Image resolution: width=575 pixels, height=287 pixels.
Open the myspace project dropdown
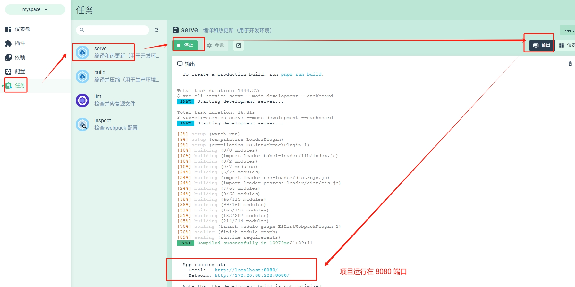pos(35,10)
